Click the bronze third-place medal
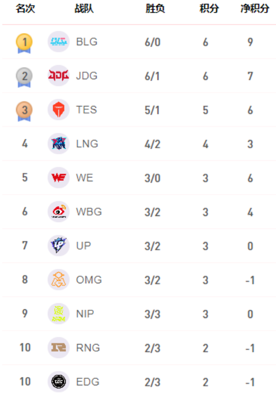 24,111
